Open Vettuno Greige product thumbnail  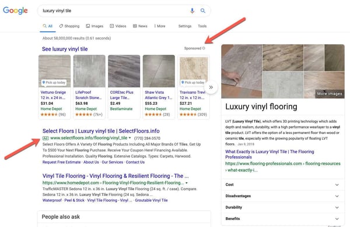(54, 71)
